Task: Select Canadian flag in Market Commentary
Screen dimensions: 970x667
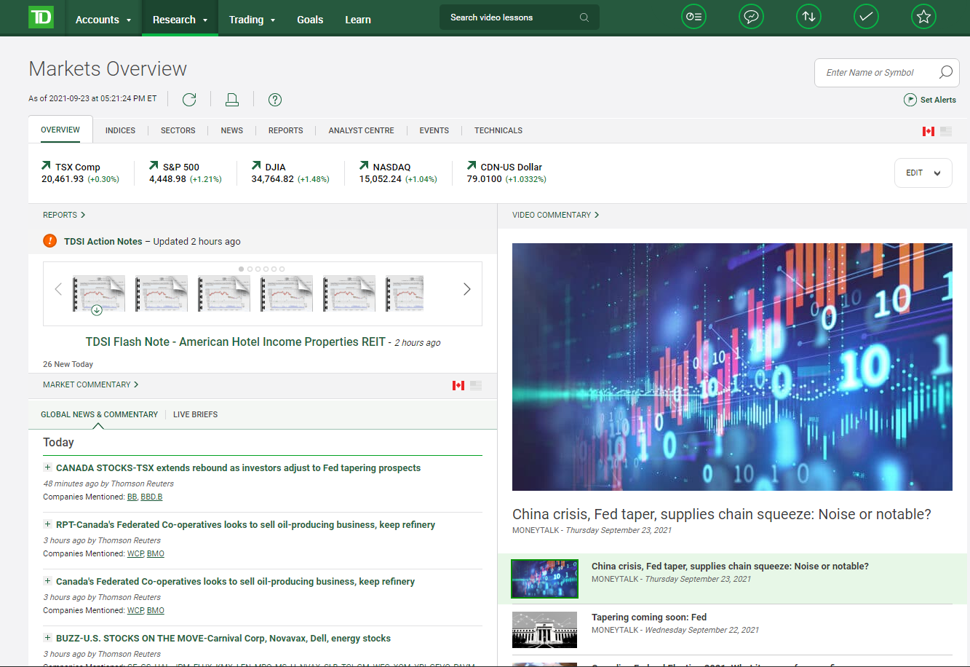Action: [x=458, y=385]
